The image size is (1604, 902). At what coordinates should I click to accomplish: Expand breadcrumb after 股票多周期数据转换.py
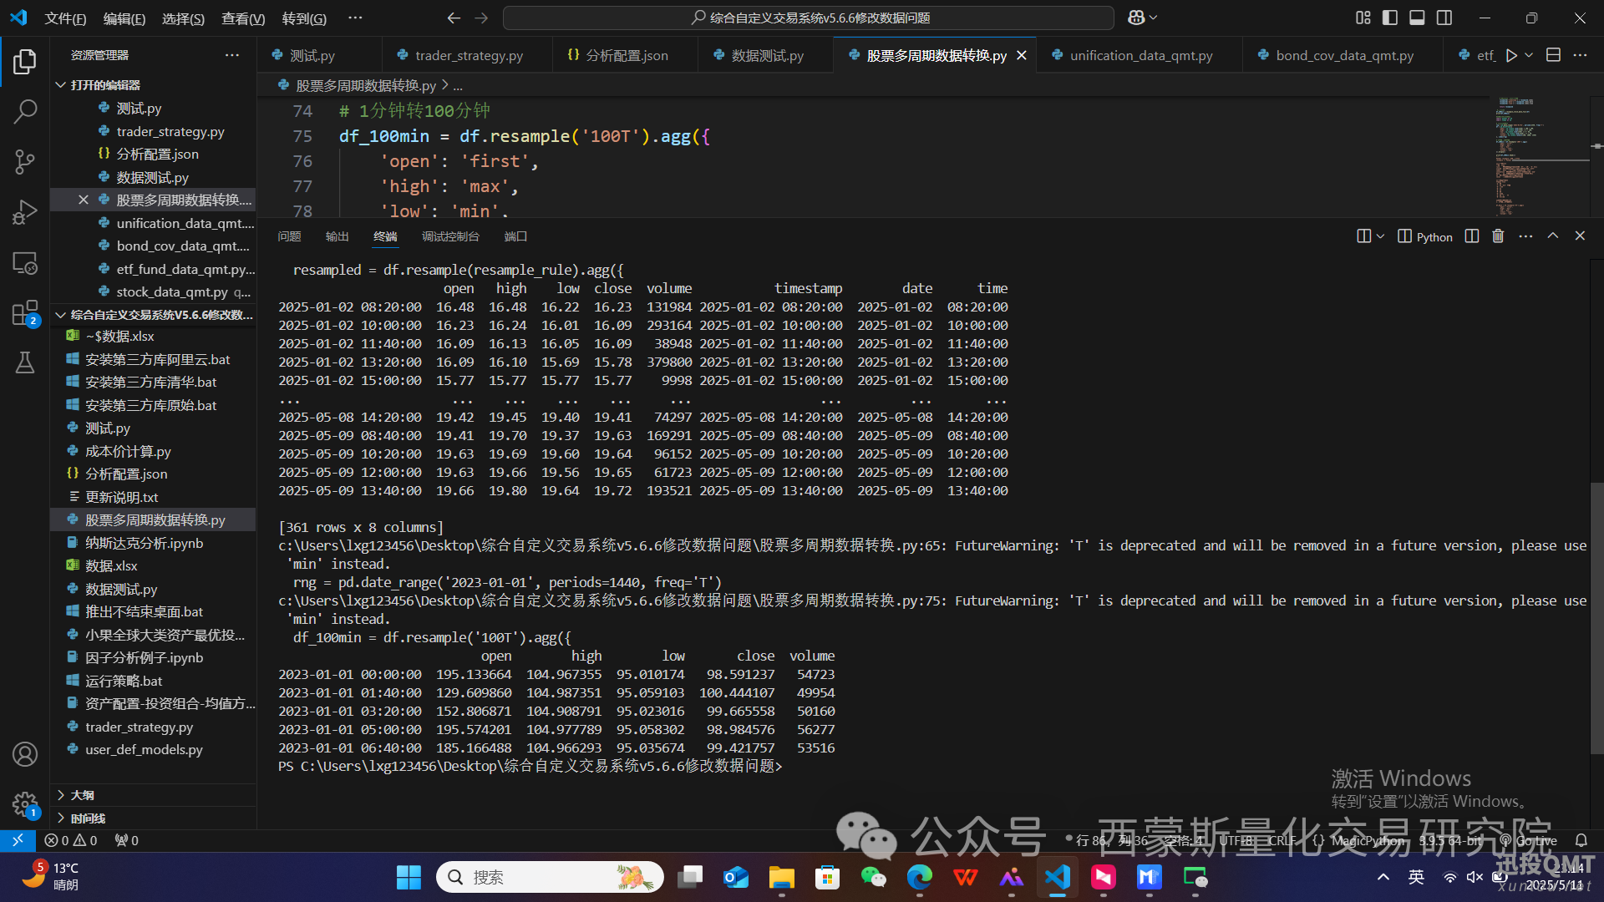[x=458, y=85]
